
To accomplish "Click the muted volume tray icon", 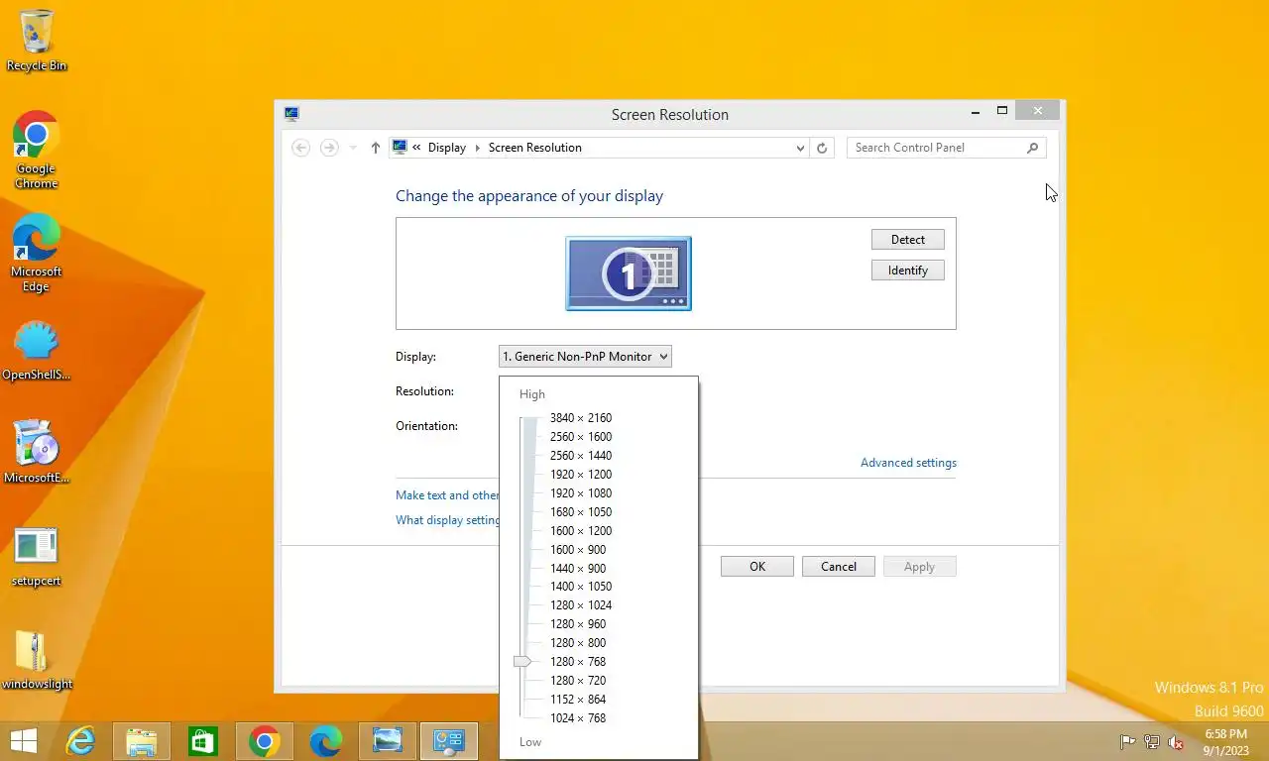I will [x=1177, y=742].
